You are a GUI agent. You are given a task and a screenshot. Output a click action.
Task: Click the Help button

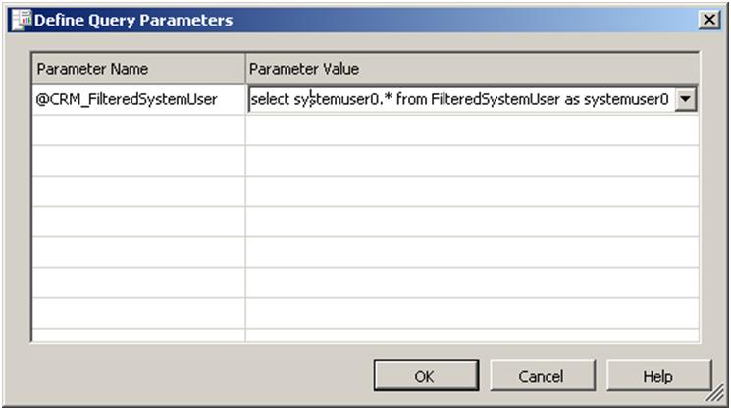click(x=657, y=376)
